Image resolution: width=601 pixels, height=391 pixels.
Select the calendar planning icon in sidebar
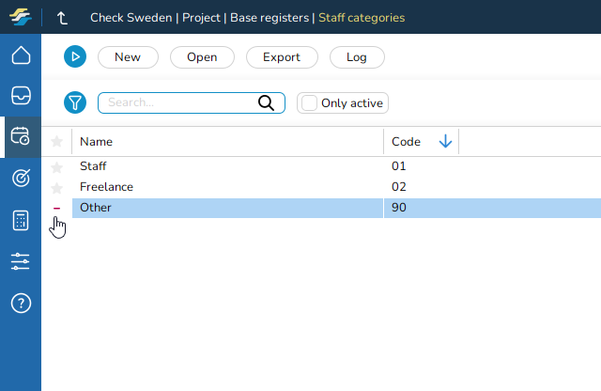pos(21,136)
